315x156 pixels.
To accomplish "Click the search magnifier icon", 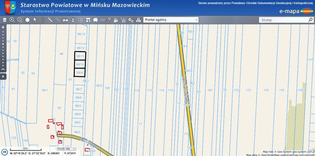I will (x=310, y=20).
